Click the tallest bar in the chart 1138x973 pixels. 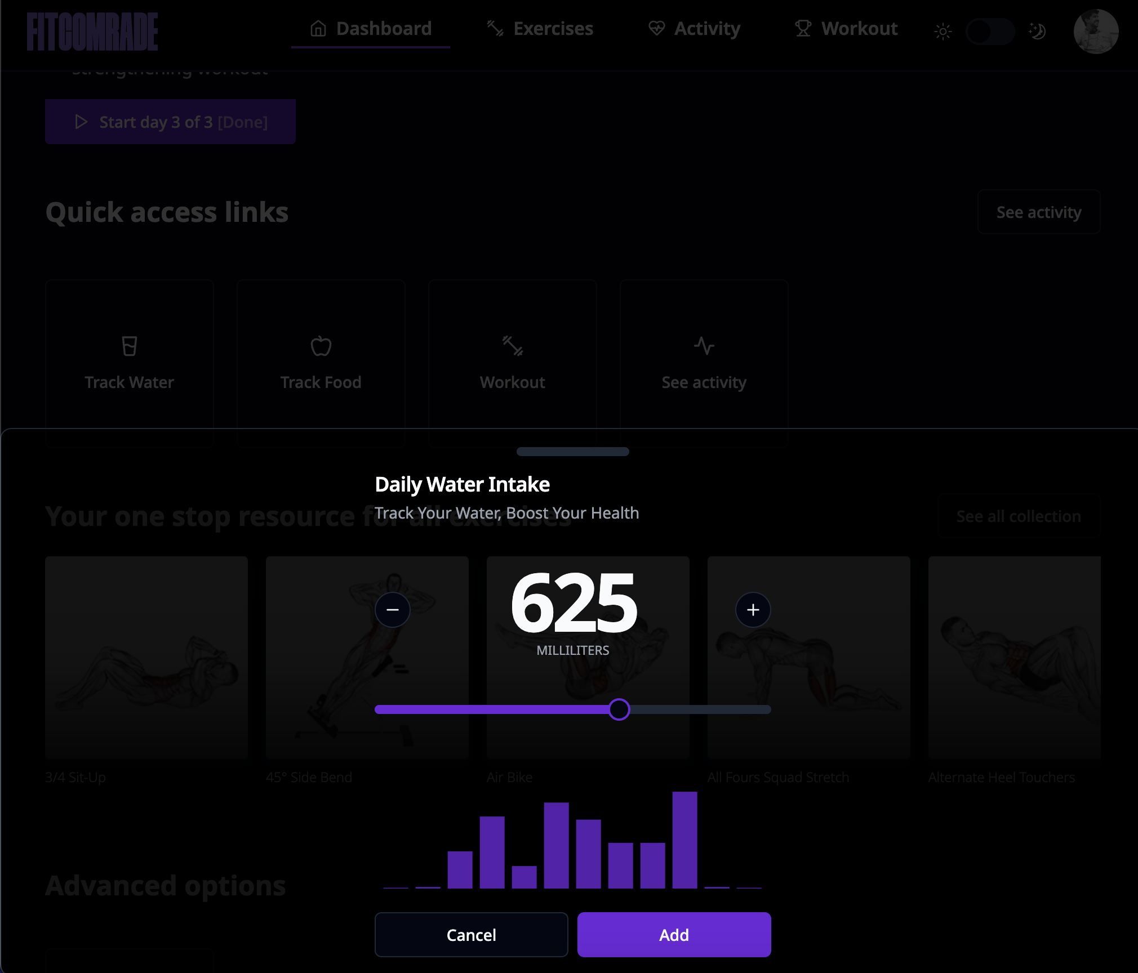click(x=684, y=840)
